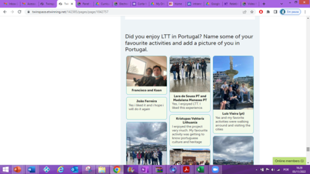Click the padlock site info icon

click(29, 12)
